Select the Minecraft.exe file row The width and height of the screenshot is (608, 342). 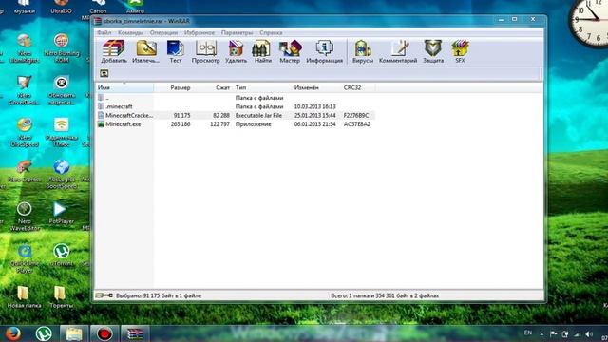pyautogui.click(x=235, y=124)
